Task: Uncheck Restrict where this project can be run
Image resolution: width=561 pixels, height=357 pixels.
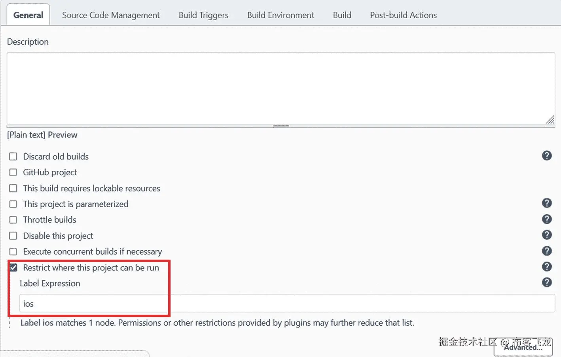Action: pos(13,268)
